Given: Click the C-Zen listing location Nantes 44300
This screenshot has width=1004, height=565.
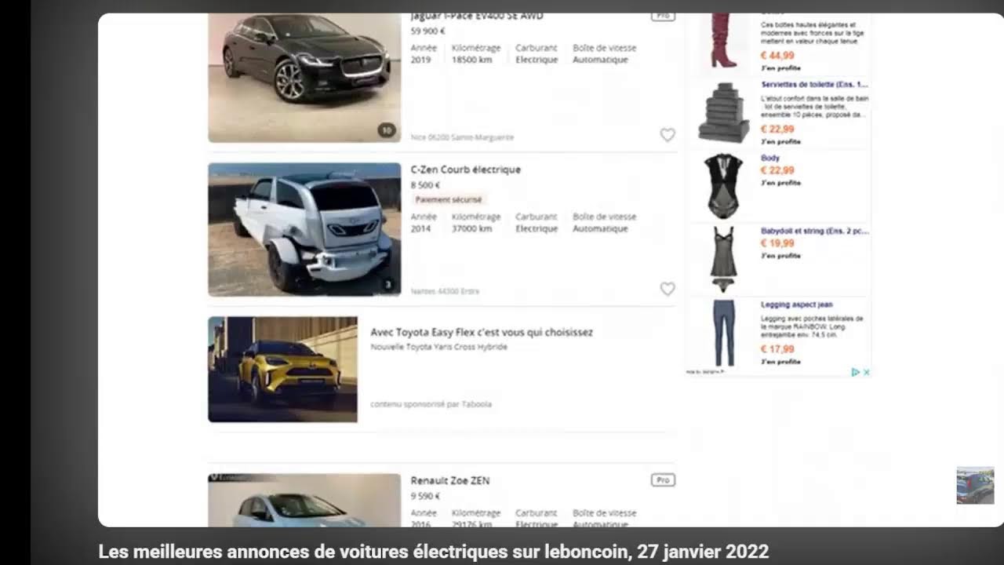Looking at the screenshot, I should pos(445,291).
